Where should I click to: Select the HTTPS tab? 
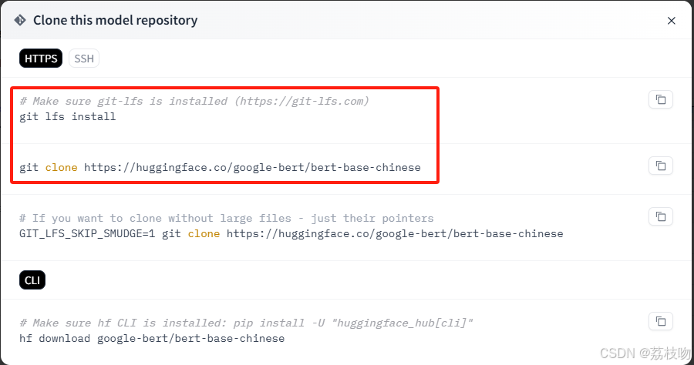[x=41, y=59]
